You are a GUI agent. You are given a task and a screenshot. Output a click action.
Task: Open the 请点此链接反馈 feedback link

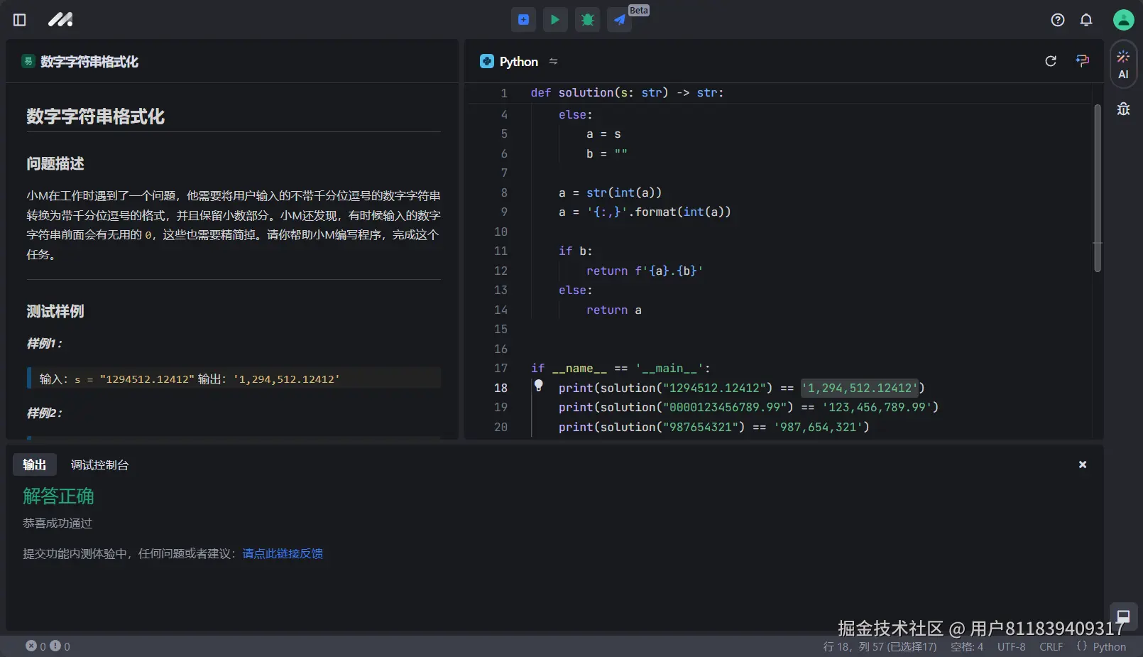pos(283,553)
